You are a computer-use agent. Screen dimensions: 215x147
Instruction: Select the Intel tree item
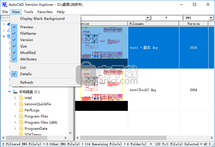[28, 98]
